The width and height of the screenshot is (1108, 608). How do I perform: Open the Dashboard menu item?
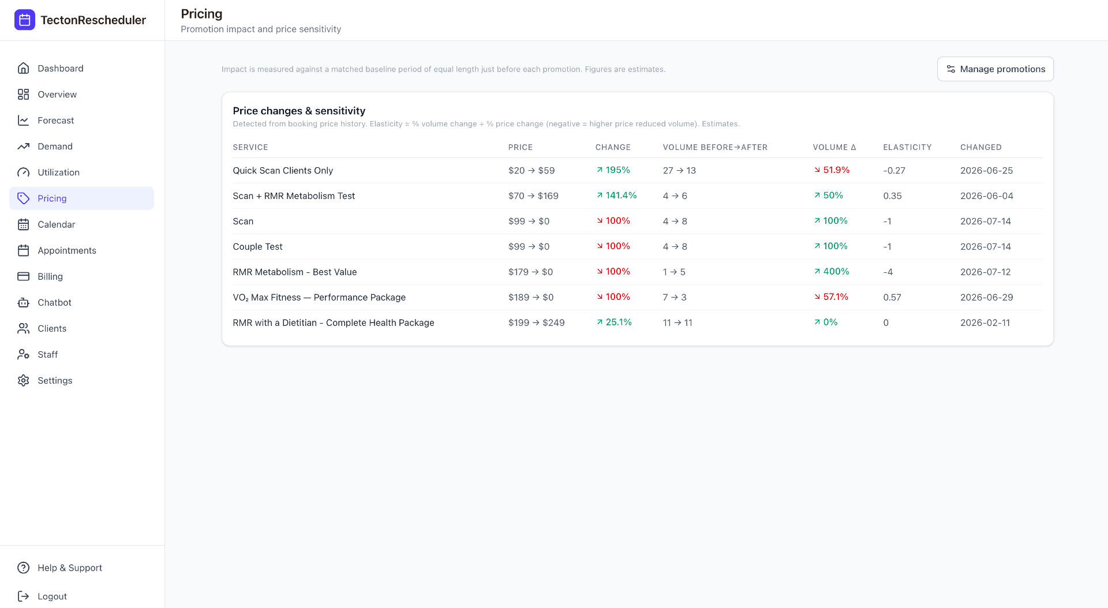tap(81, 68)
